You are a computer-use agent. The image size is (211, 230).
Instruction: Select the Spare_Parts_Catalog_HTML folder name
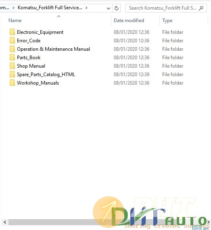click(46, 75)
